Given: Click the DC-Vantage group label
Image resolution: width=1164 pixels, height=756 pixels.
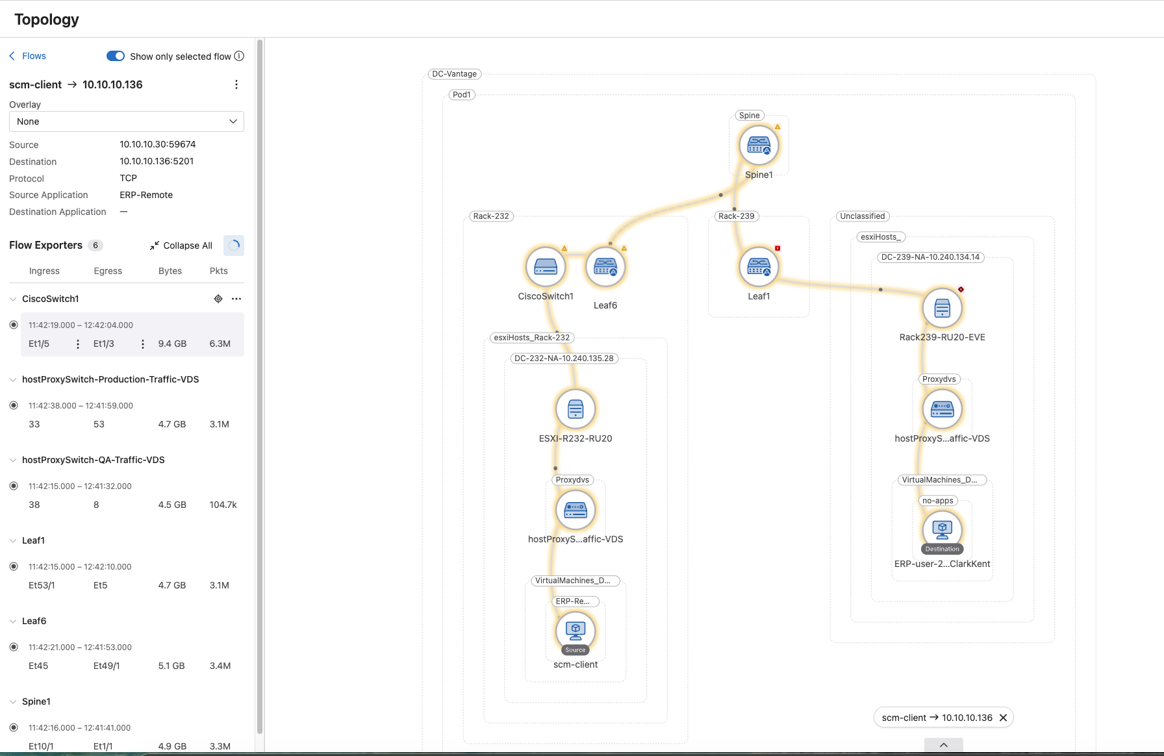Looking at the screenshot, I should 455,74.
